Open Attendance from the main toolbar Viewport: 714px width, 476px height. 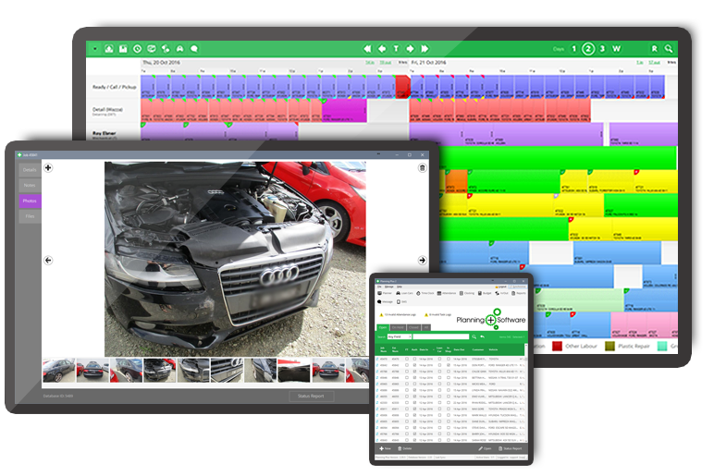(446, 293)
